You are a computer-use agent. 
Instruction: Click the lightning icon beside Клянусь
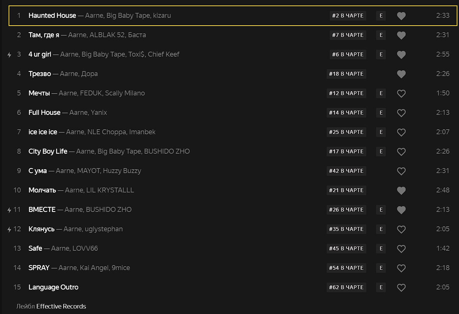9,229
